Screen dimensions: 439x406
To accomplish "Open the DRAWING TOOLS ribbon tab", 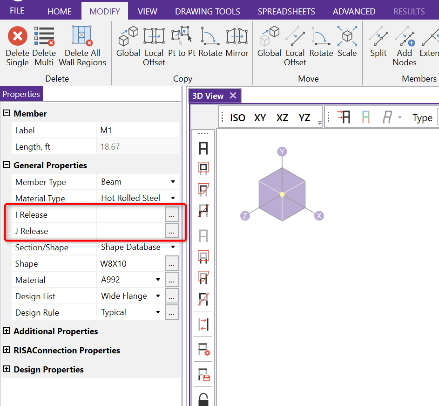I will pos(207,11).
